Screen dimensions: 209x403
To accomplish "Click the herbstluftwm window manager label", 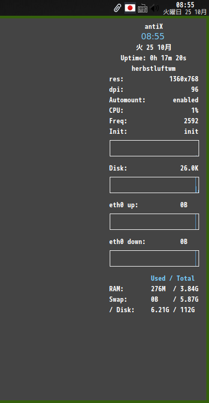I will (x=154, y=69).
